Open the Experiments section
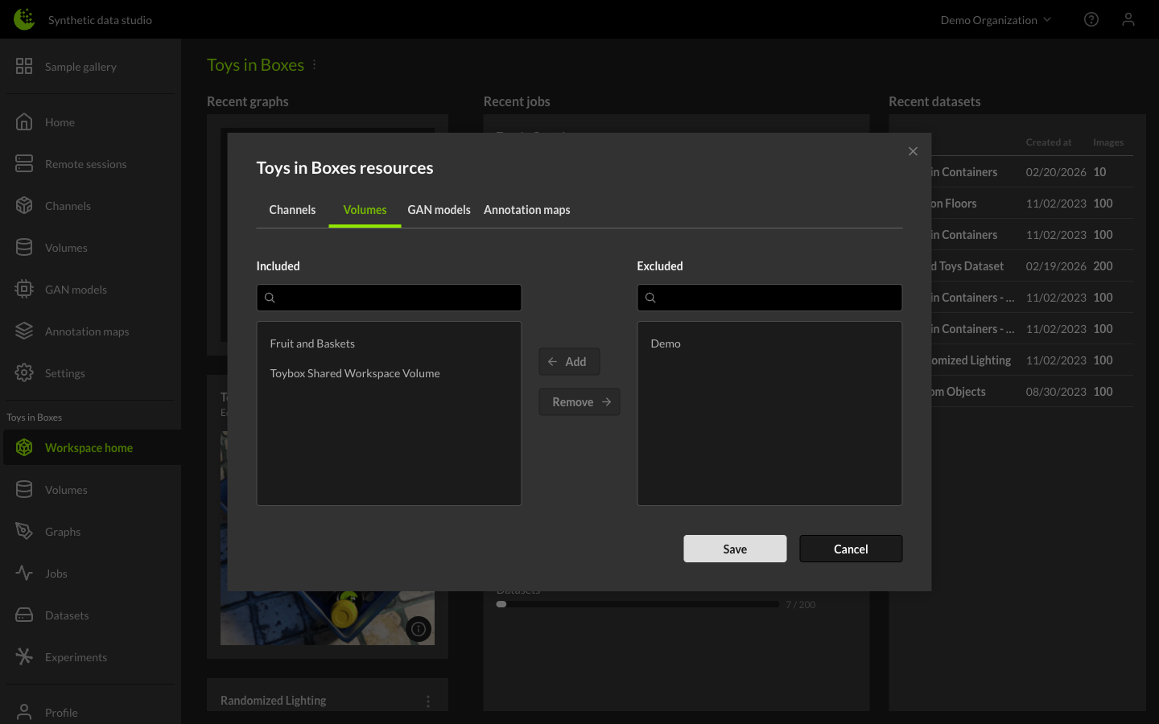Viewport: 1159px width, 724px height. [x=76, y=656]
